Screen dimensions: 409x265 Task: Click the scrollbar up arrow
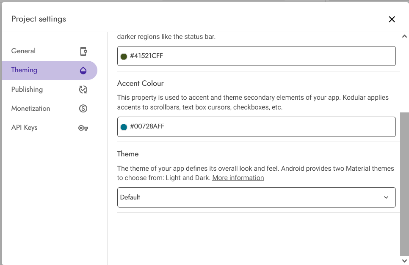point(404,36)
